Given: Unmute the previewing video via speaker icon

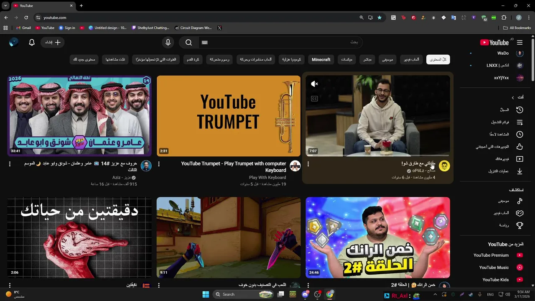Looking at the screenshot, I should (x=314, y=84).
